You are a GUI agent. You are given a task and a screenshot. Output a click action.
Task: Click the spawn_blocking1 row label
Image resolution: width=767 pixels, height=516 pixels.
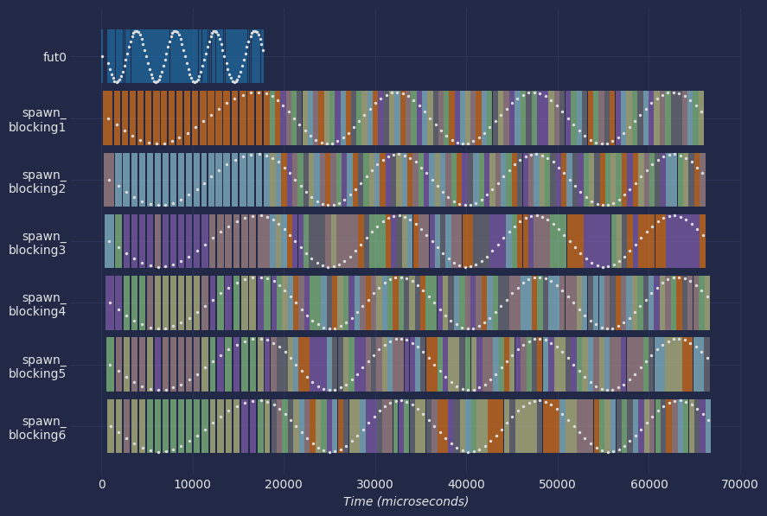(x=37, y=120)
